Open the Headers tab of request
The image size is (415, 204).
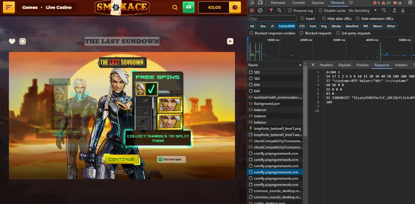[x=326, y=65]
